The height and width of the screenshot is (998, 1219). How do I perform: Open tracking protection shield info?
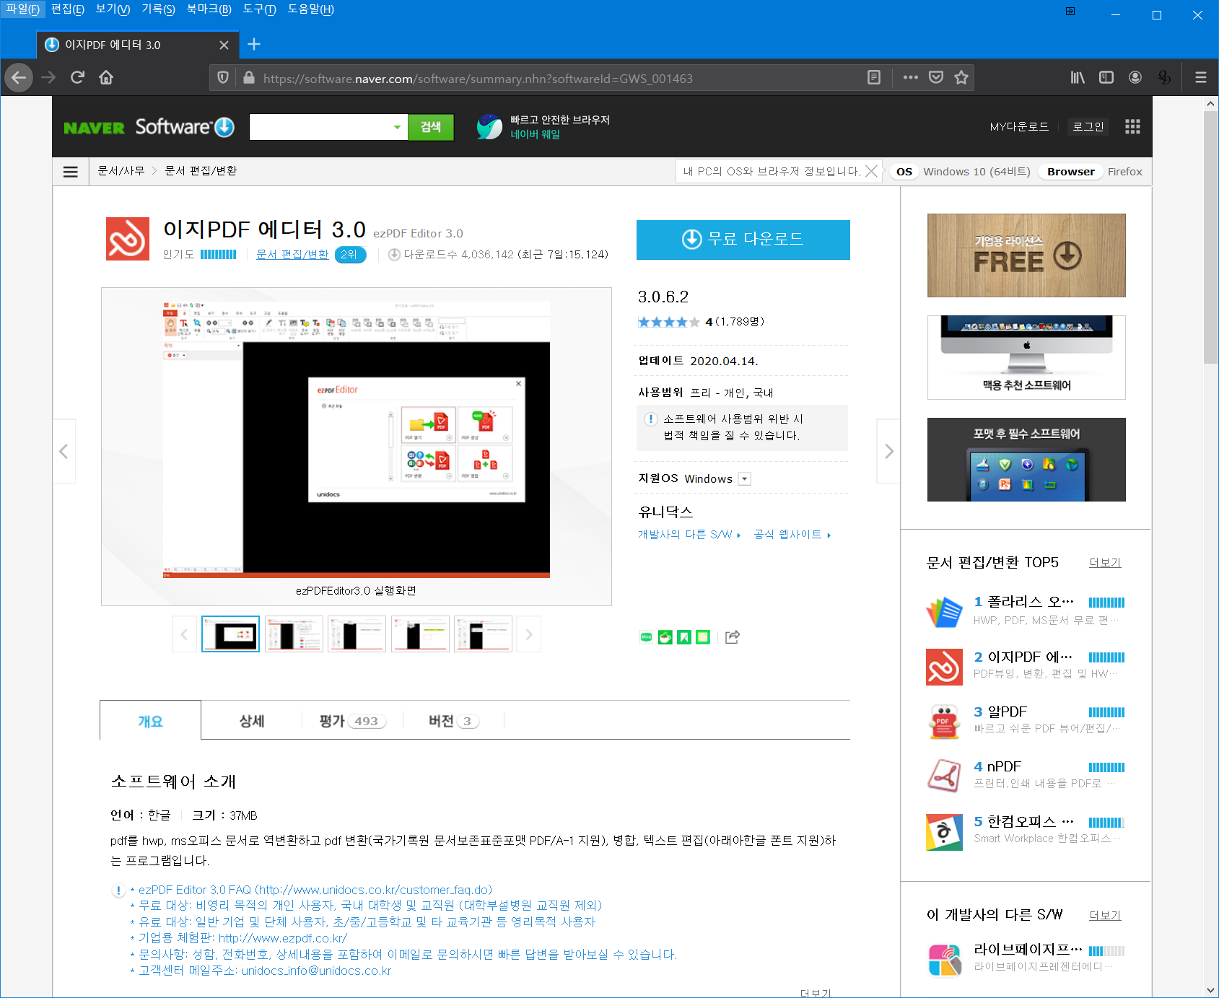(x=223, y=78)
